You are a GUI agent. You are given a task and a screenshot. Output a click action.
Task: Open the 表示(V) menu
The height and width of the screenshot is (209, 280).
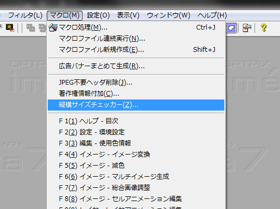tap(128, 15)
